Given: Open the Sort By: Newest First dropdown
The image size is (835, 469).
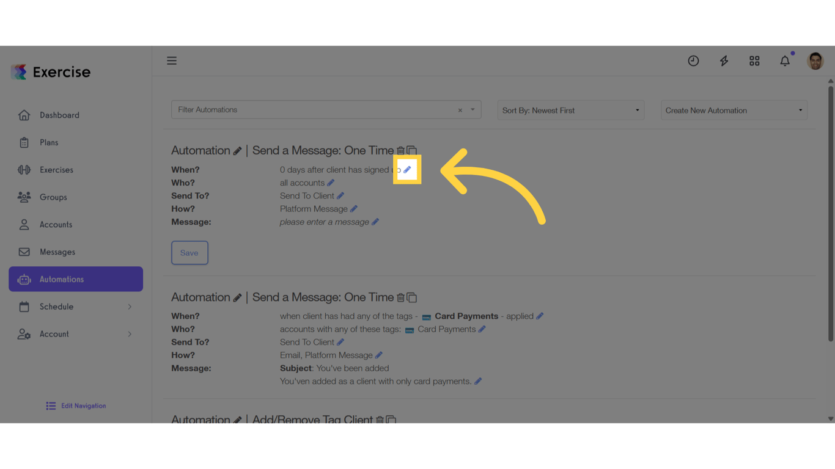Looking at the screenshot, I should 570,110.
